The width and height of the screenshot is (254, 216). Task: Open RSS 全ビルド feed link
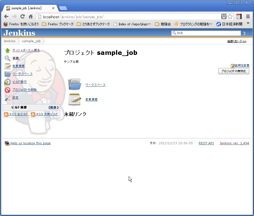[19, 114]
